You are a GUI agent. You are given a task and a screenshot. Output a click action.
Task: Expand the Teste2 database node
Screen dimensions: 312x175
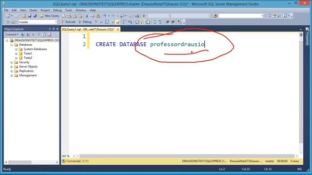pos(16,58)
